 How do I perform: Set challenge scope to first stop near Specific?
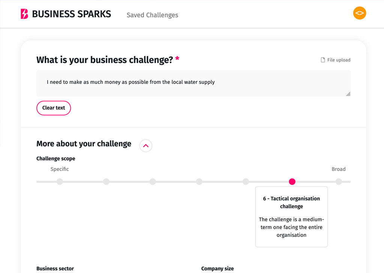[60, 181]
